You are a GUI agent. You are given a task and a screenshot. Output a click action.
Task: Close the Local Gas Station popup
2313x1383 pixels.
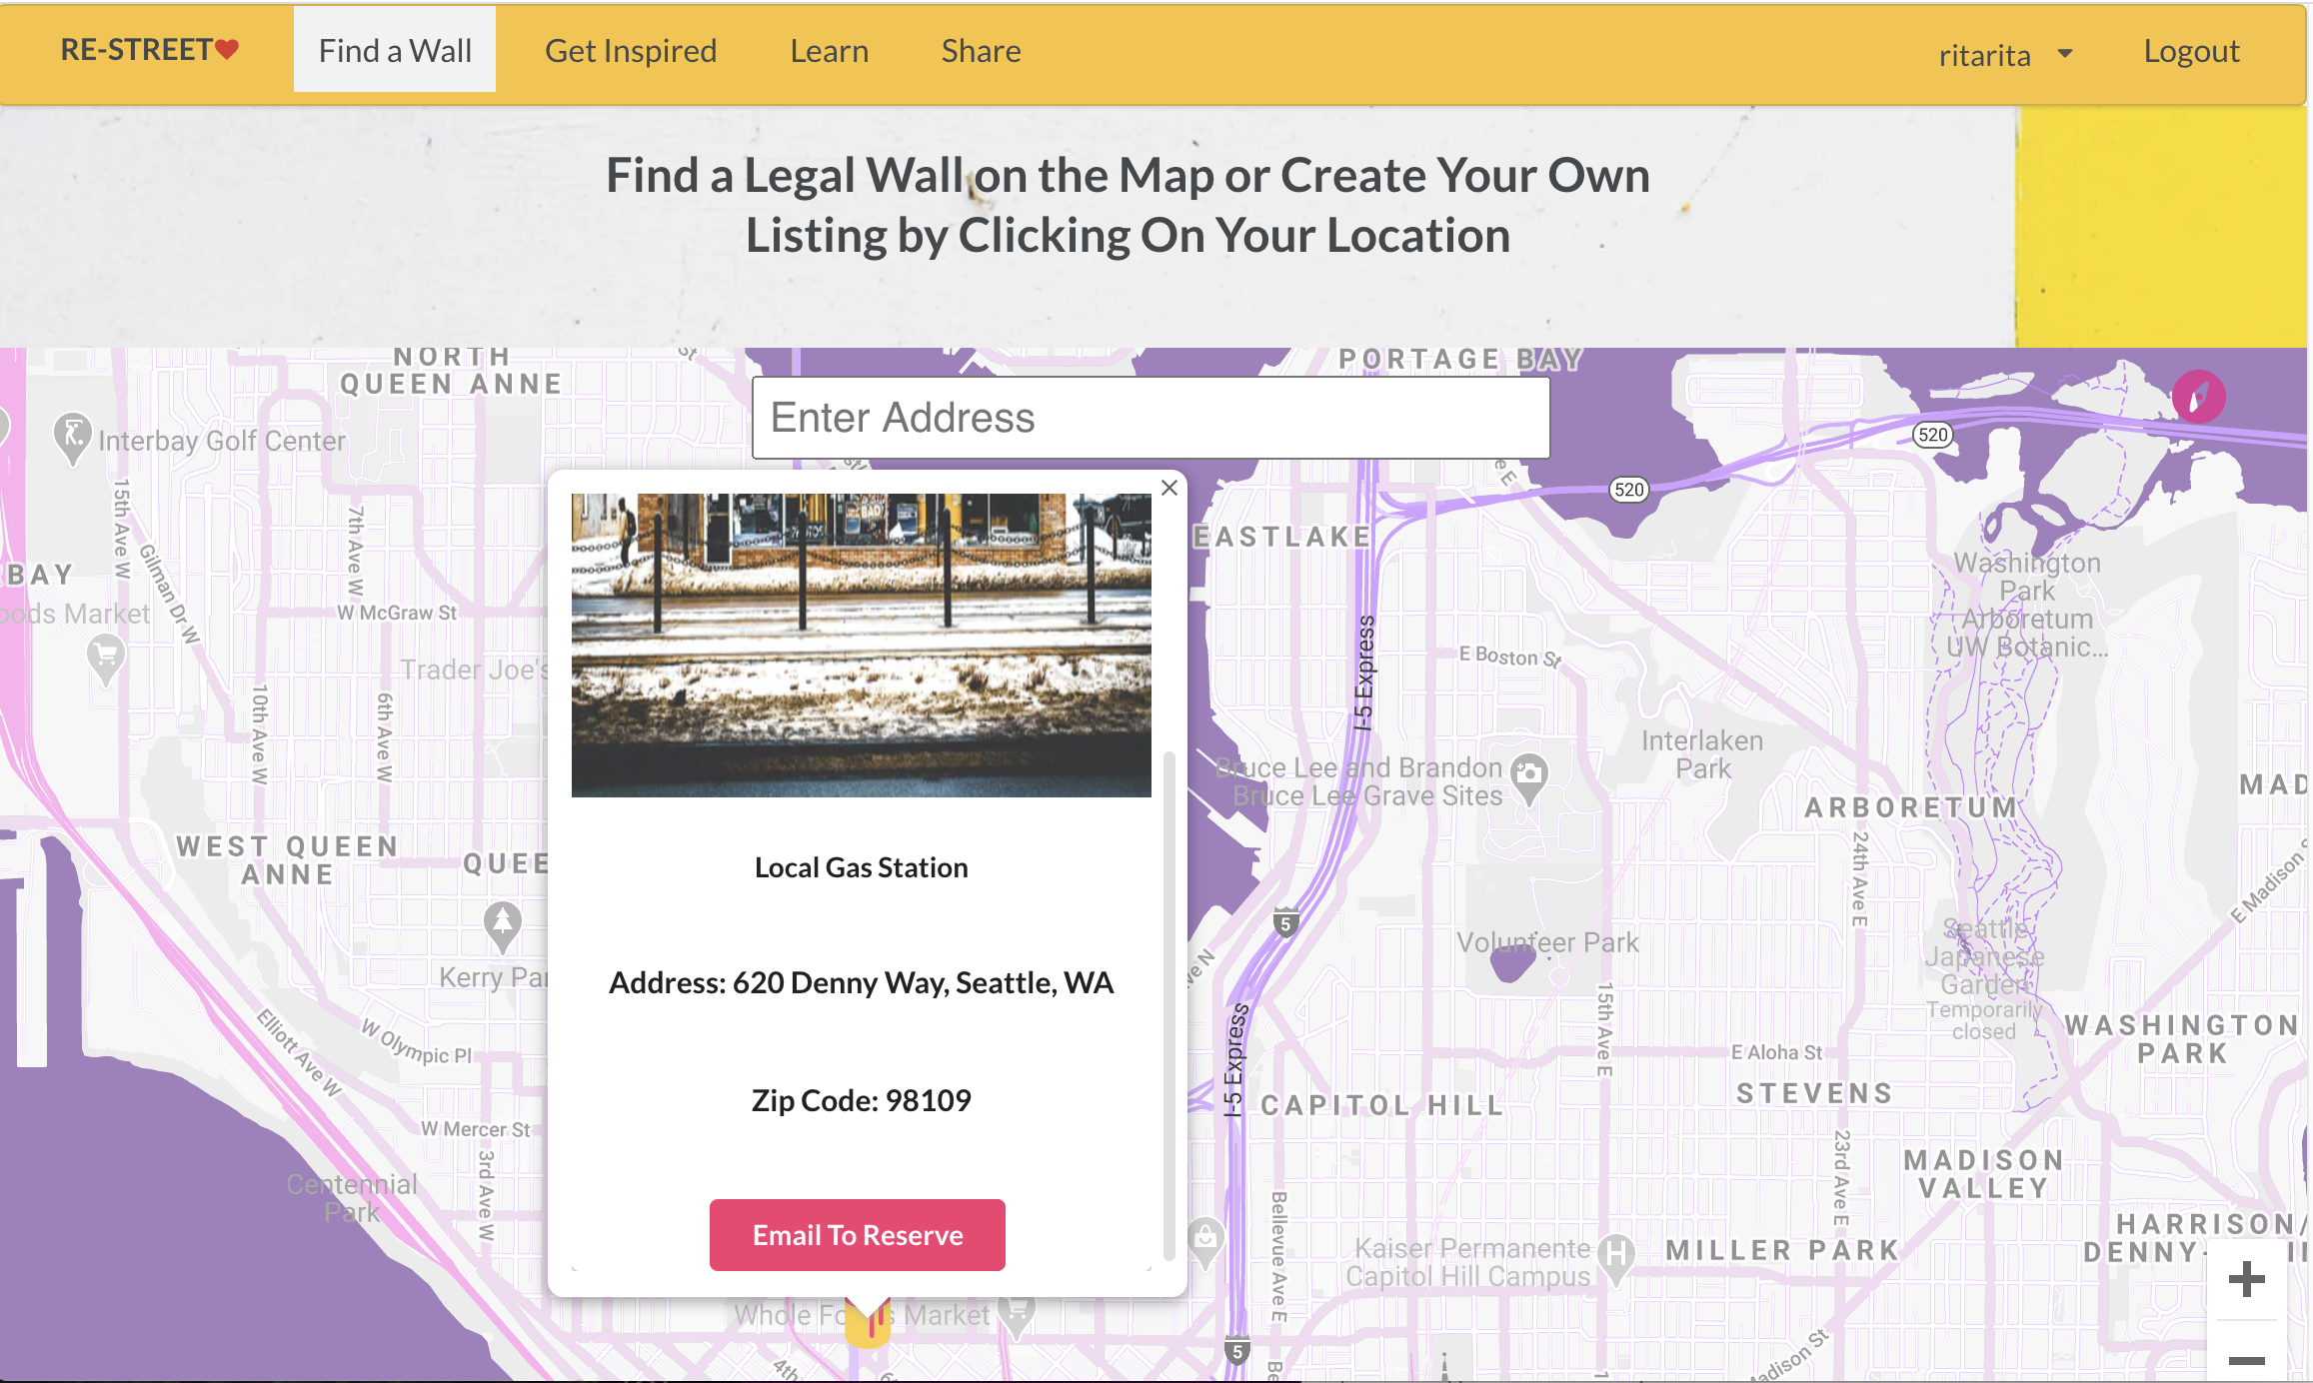[1169, 488]
